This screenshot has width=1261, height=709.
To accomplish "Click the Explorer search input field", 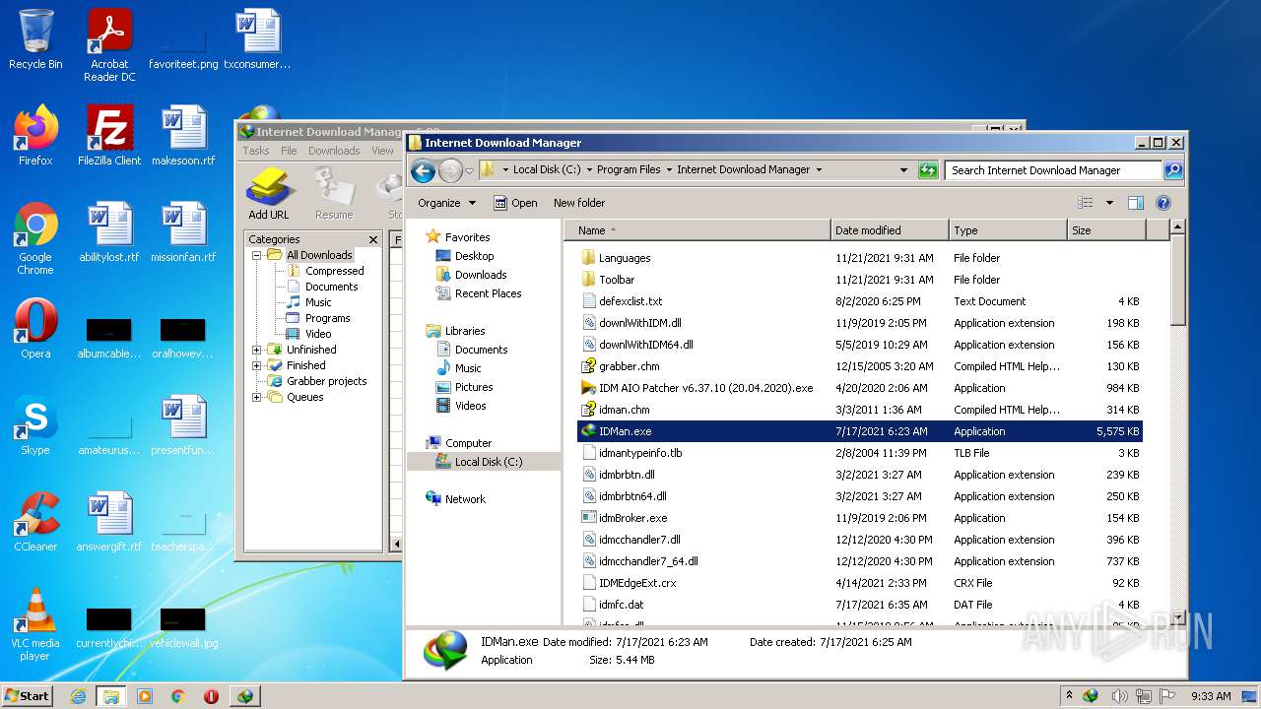I will 1053,170.
